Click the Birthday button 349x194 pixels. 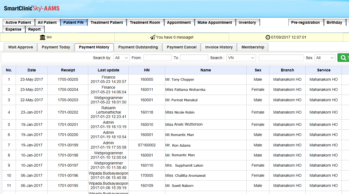tap(334, 22)
